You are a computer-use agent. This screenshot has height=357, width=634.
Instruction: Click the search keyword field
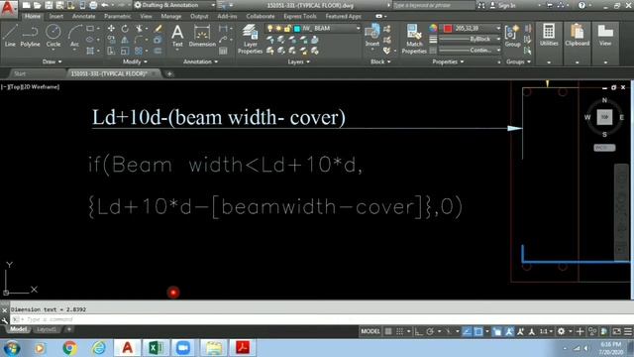pos(434,5)
